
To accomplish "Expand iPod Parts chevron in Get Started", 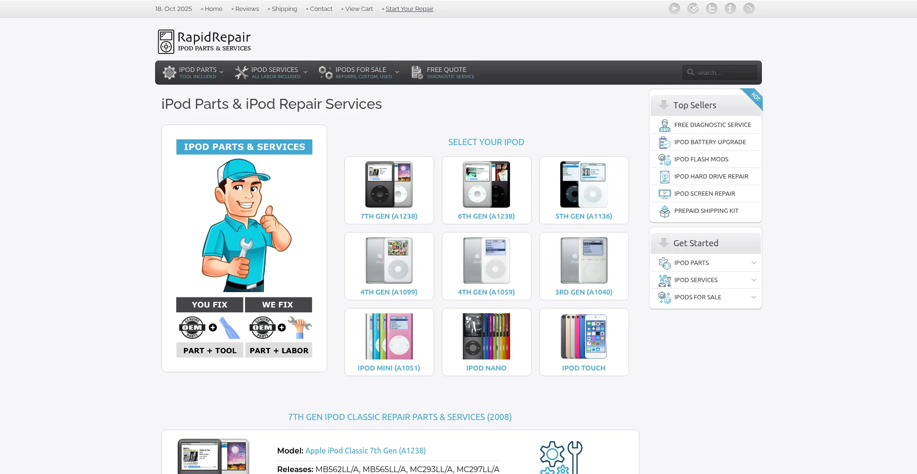I will 754,263.
